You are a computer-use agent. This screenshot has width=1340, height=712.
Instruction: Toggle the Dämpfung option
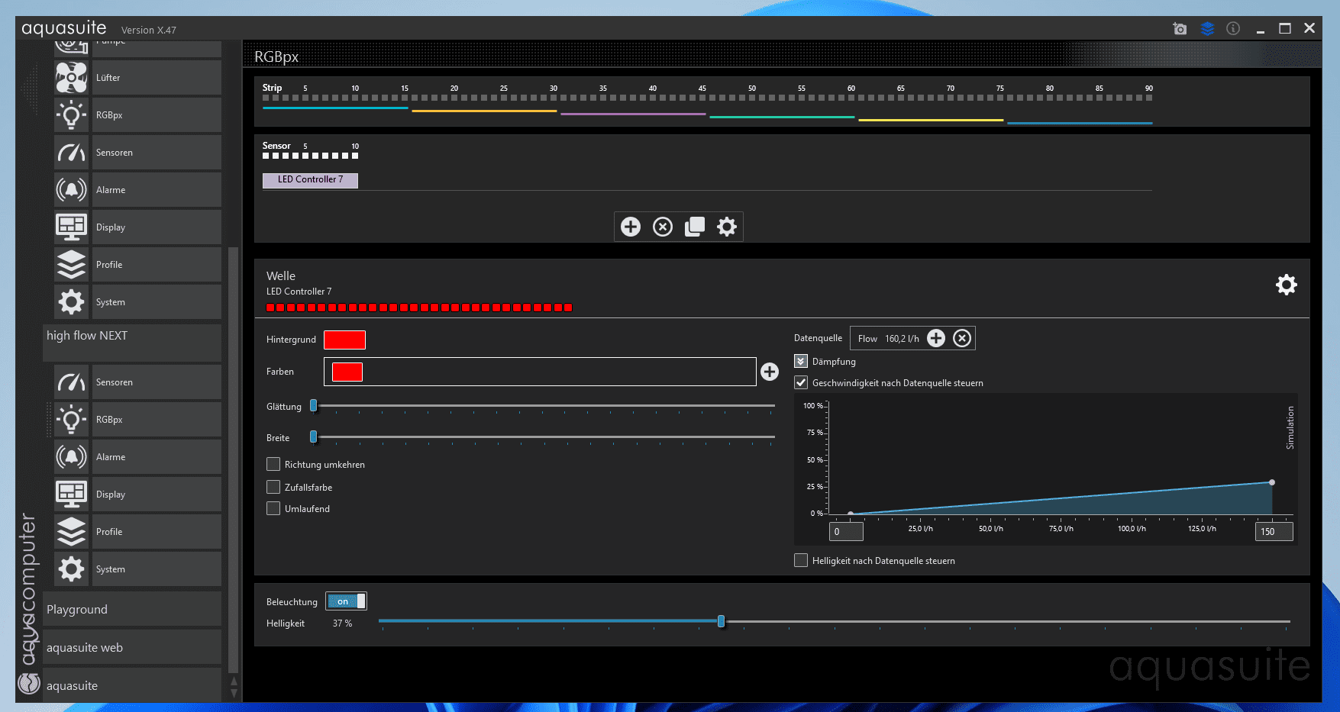801,361
